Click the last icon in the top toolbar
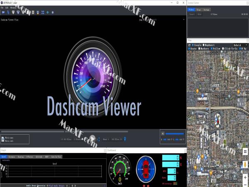 pos(53,12)
